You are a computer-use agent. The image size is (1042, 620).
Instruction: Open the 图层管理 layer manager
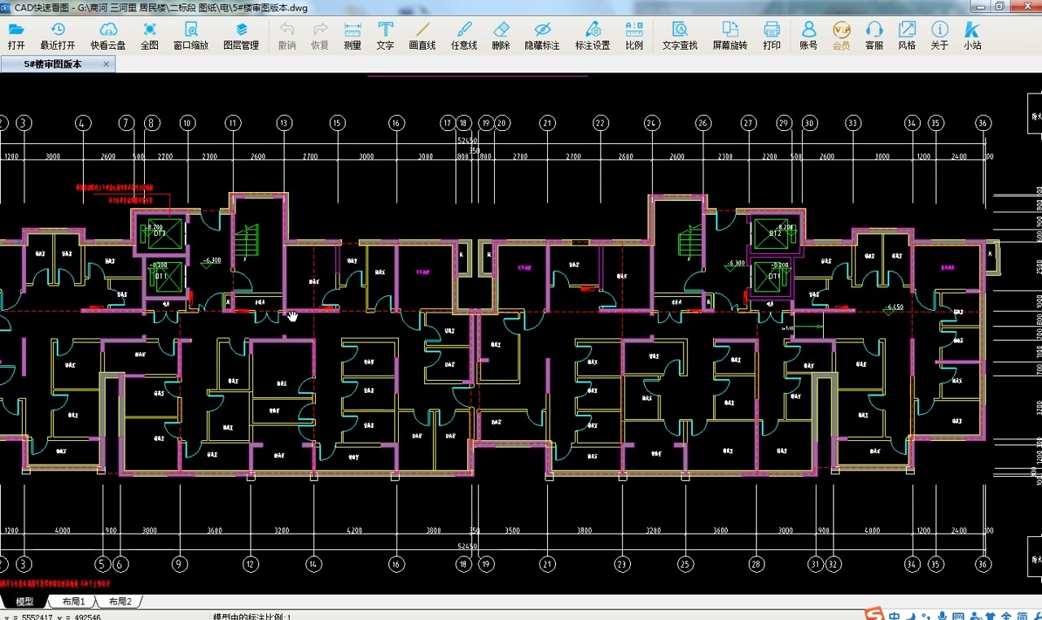pos(241,36)
